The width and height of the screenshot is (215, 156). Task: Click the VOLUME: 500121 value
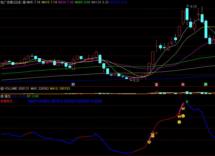[x=17, y=89]
